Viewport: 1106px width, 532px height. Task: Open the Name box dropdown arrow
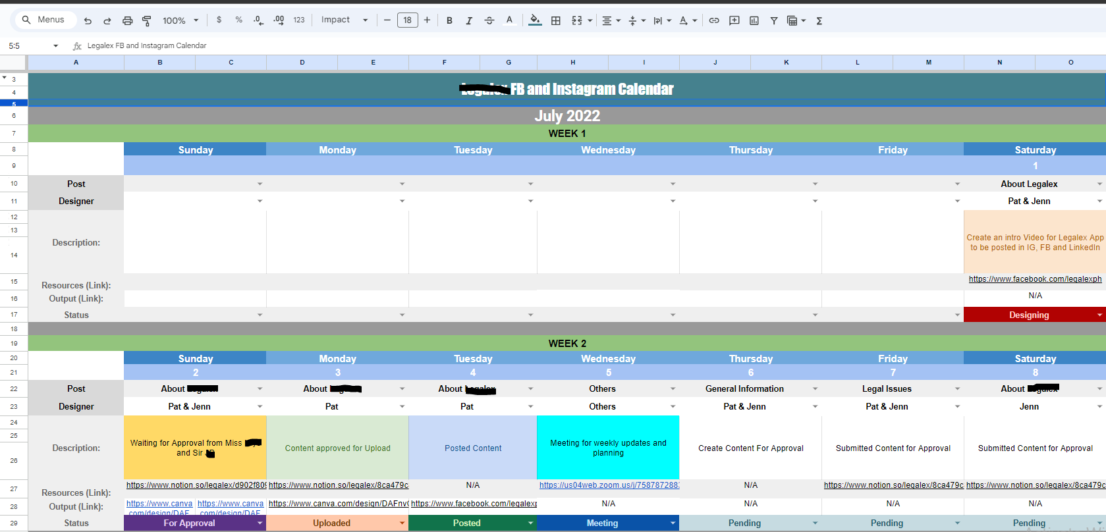tap(55, 45)
